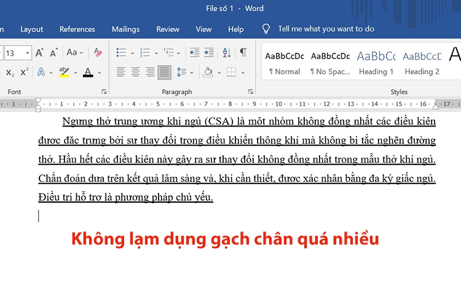Image resolution: width=461 pixels, height=307 pixels.
Task: Apply superscript formatting
Action: (25, 72)
